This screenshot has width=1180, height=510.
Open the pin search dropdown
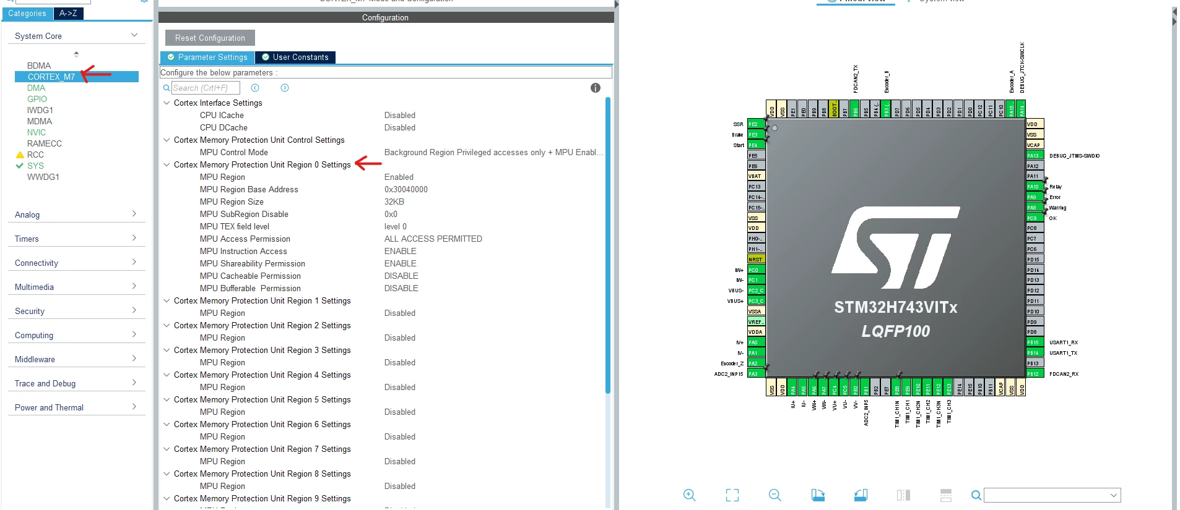tap(1113, 495)
